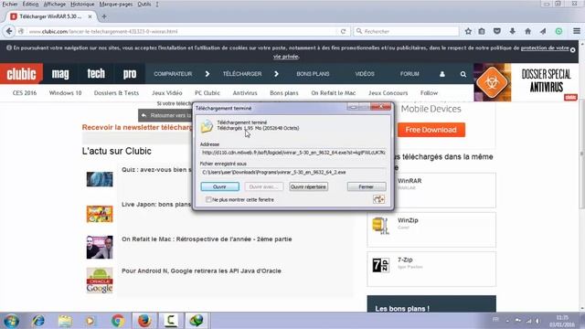
Task: Open Chrome from the taskbar
Action: [x=118, y=321]
